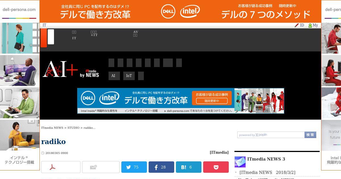Open the man in green suit ad image
341x179 pixels.
tap(20, 103)
